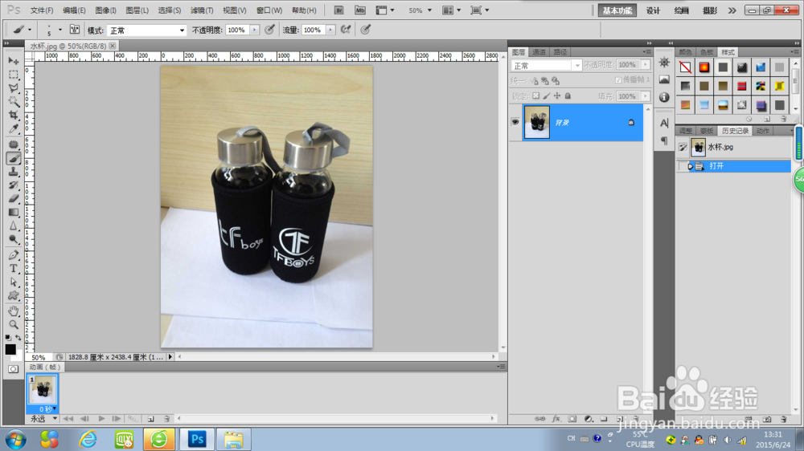Select the Dodge tool

point(14,239)
